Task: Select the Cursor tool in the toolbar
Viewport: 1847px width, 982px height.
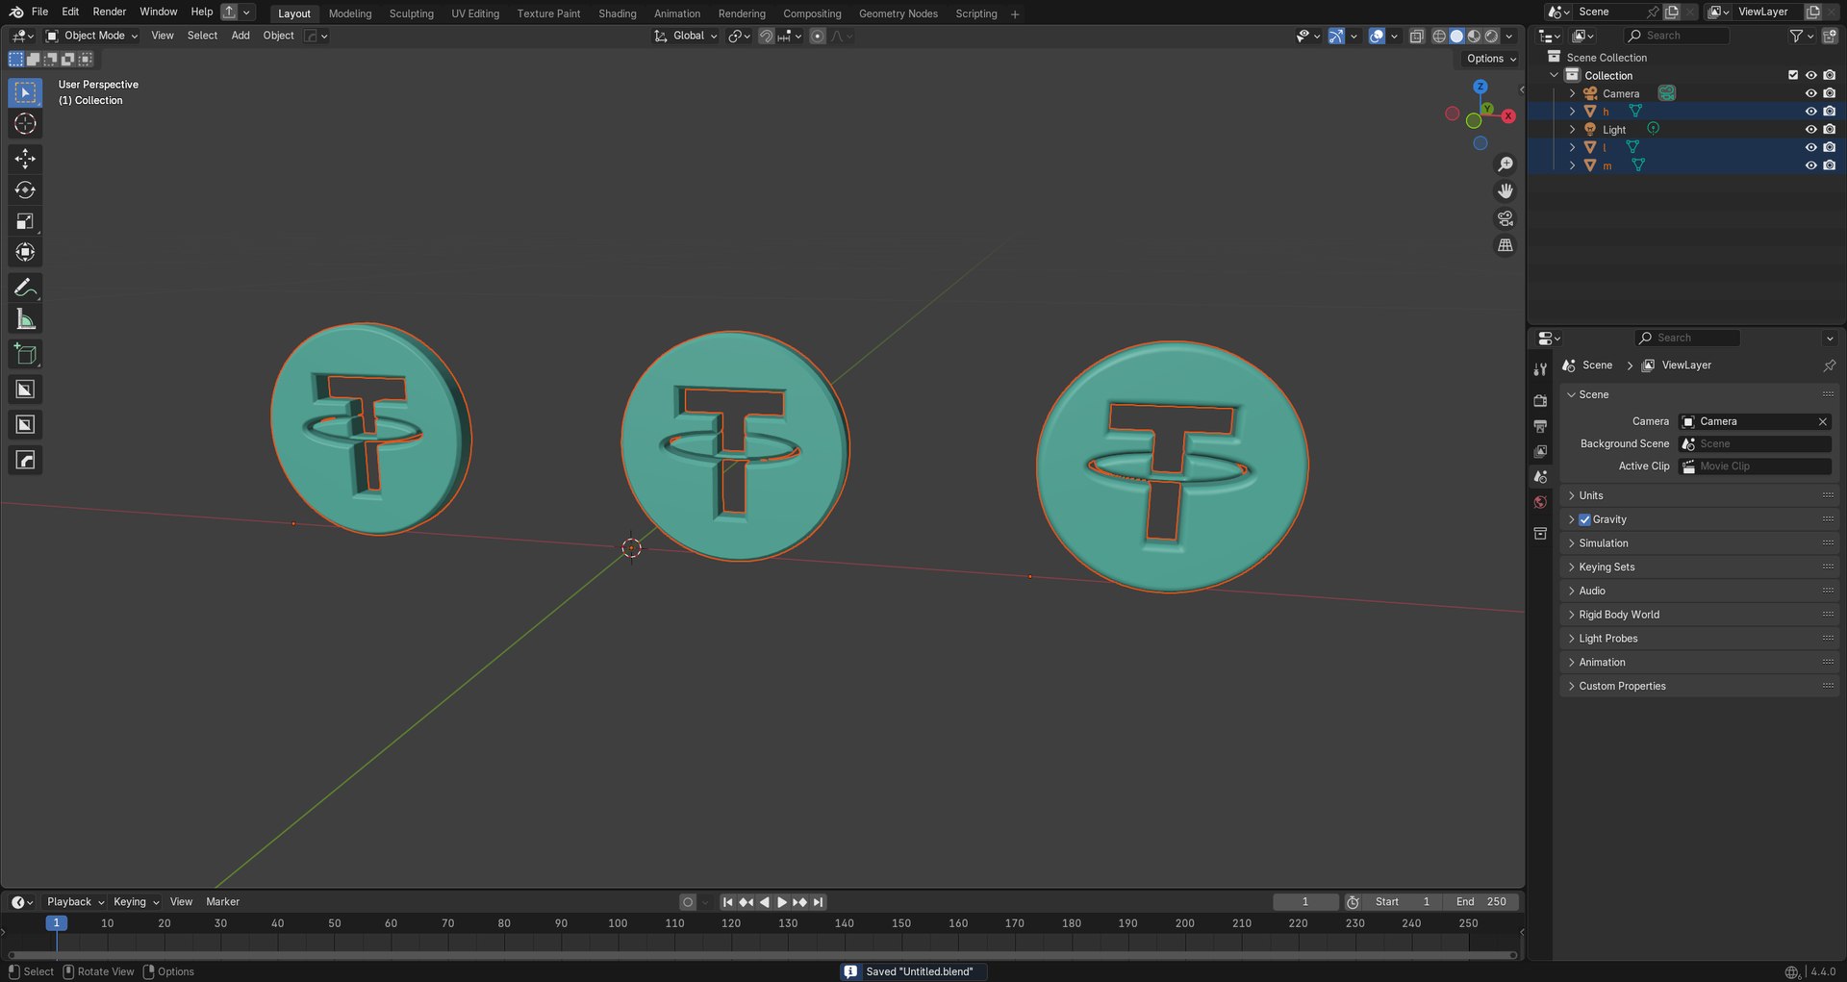Action: (x=25, y=124)
